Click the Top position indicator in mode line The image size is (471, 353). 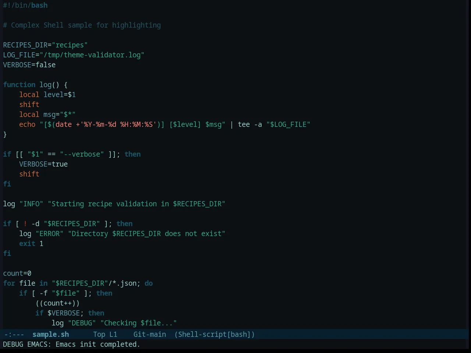(99, 334)
